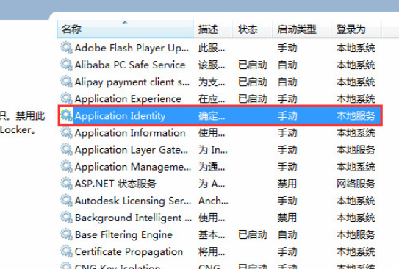Viewport: 399px width, 269px height.
Task: Click 已启动 status of Alipay payment client
Action: pos(253,82)
